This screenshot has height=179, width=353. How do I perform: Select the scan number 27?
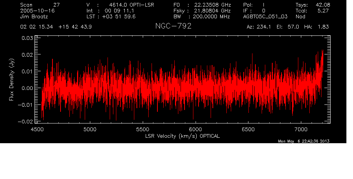coord(57,5)
